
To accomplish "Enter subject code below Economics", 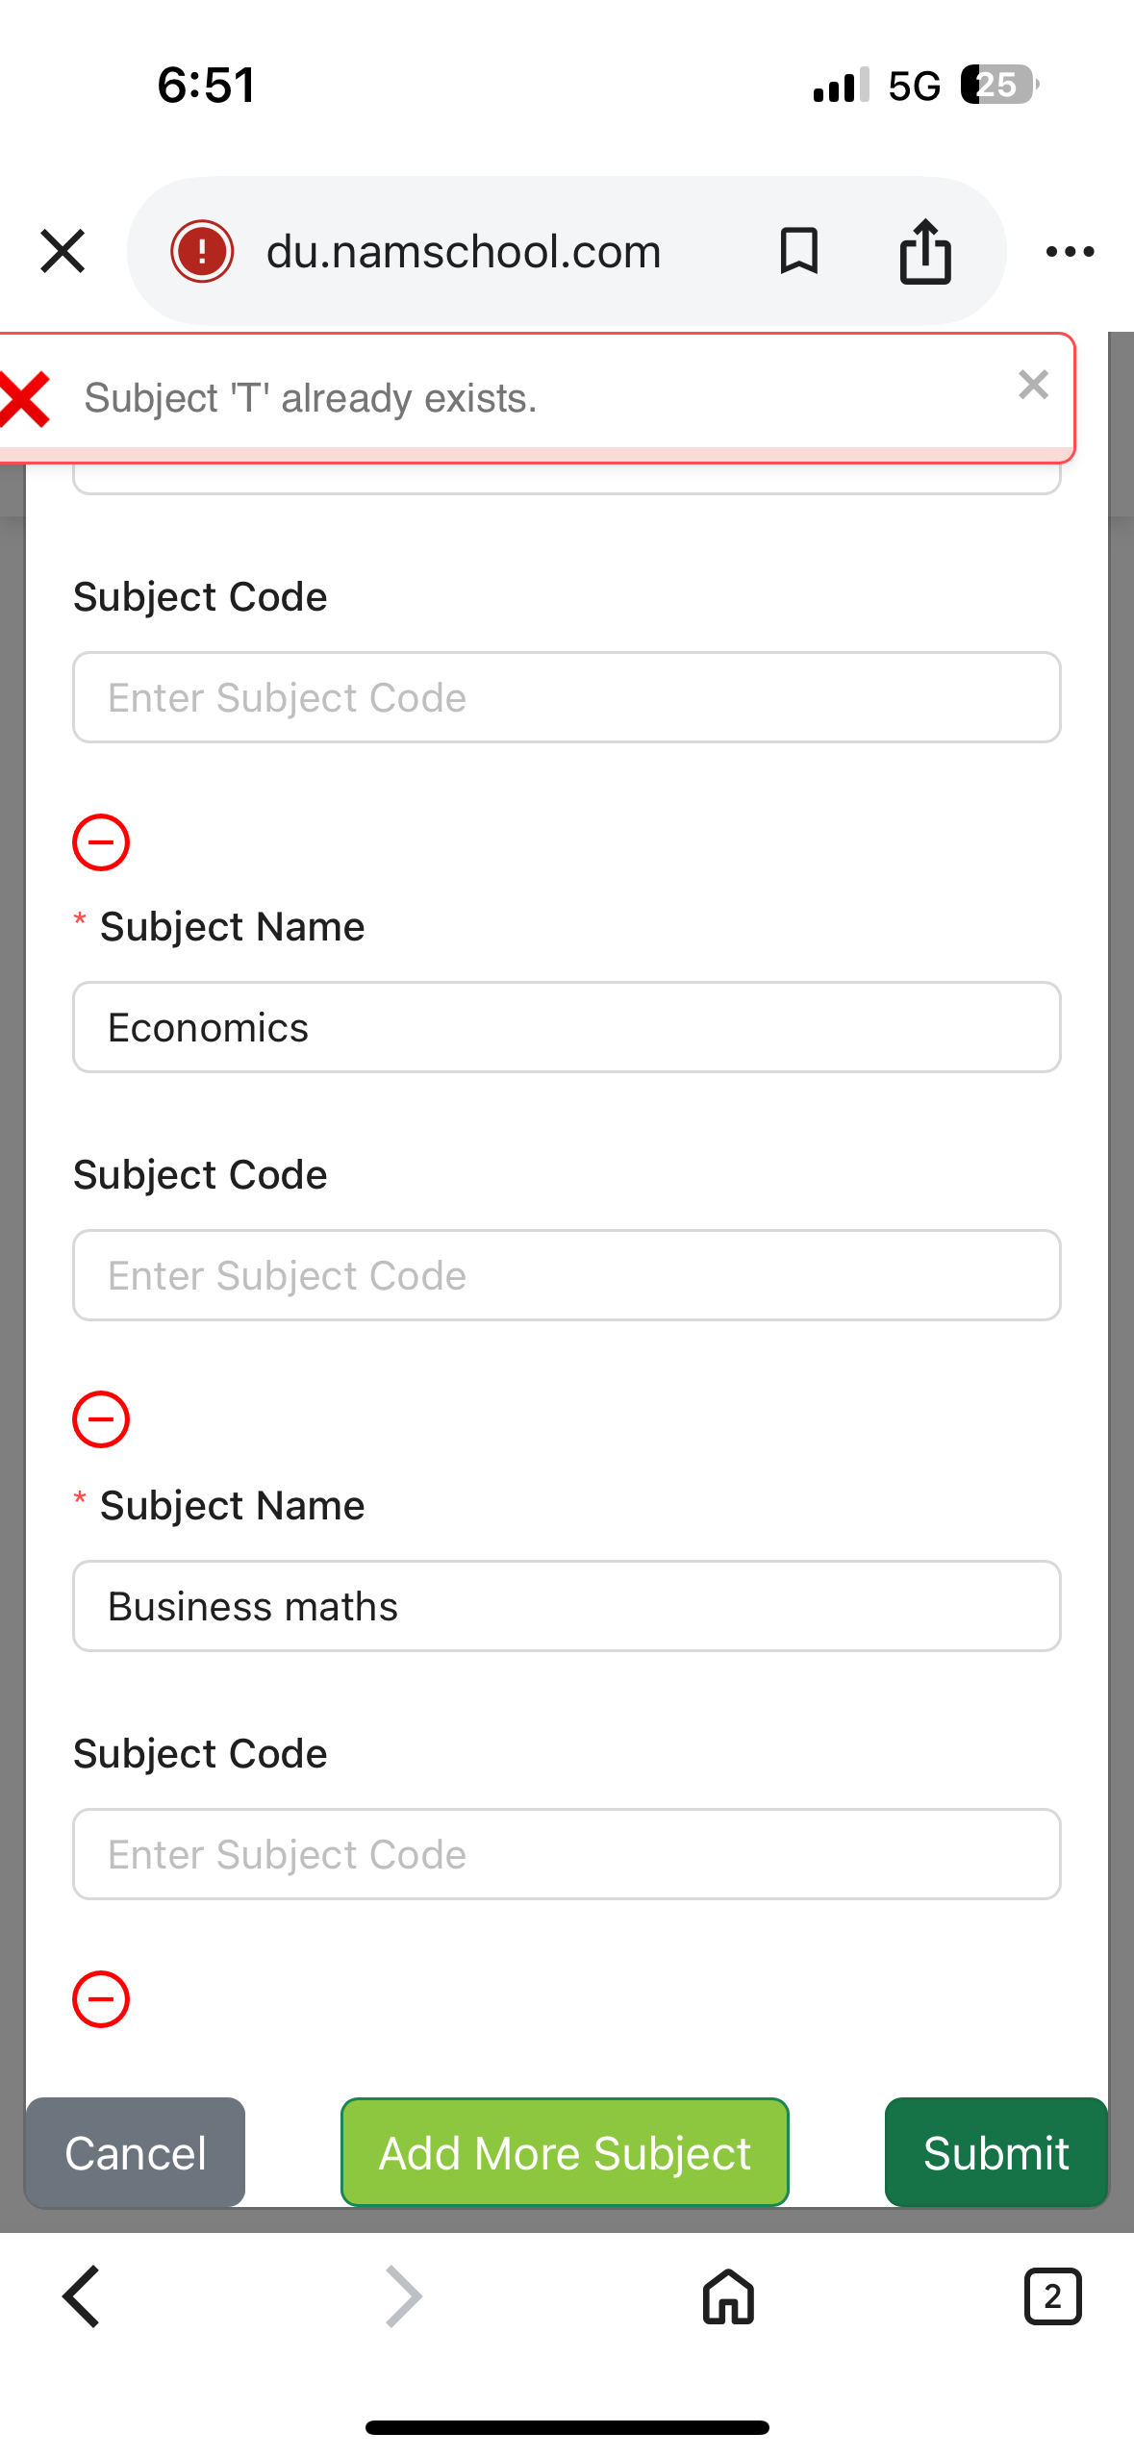I will pos(567,1275).
